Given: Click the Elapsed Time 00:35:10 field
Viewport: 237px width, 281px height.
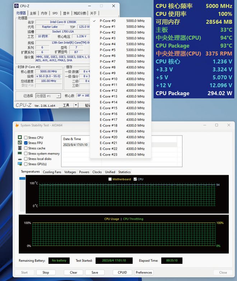Looking at the screenshot, I should pyautogui.click(x=172, y=261).
